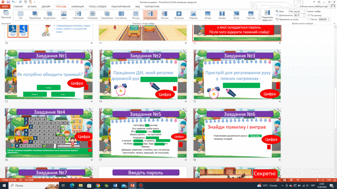Screen dimensions: 337x189
Task: Apply the Штора transition
Action: (x=208, y=15)
